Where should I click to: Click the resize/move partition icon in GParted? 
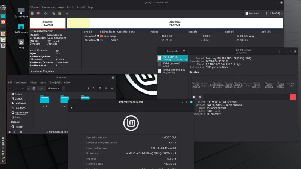46,13
